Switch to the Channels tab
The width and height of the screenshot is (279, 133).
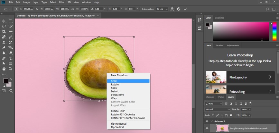coord(210,97)
